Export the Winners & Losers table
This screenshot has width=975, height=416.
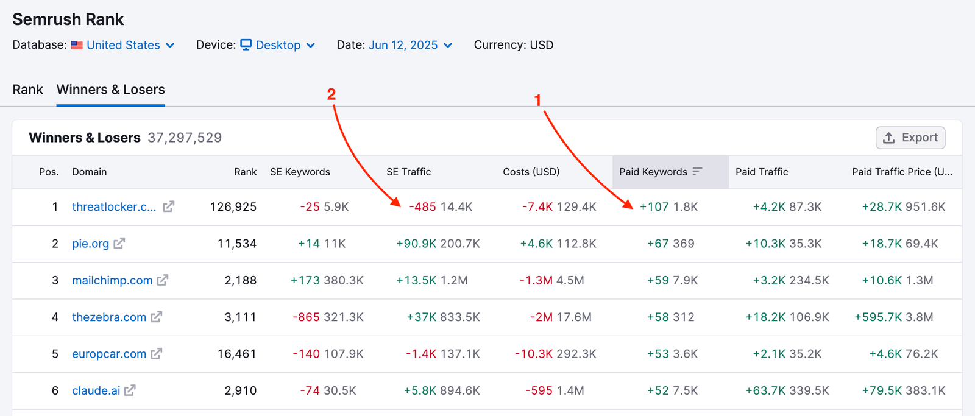910,138
